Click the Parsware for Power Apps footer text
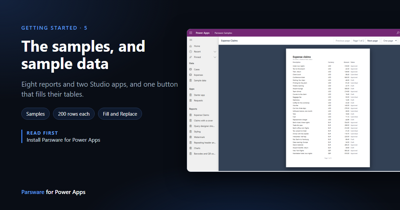Screen dimensions: 400x210 53,192
